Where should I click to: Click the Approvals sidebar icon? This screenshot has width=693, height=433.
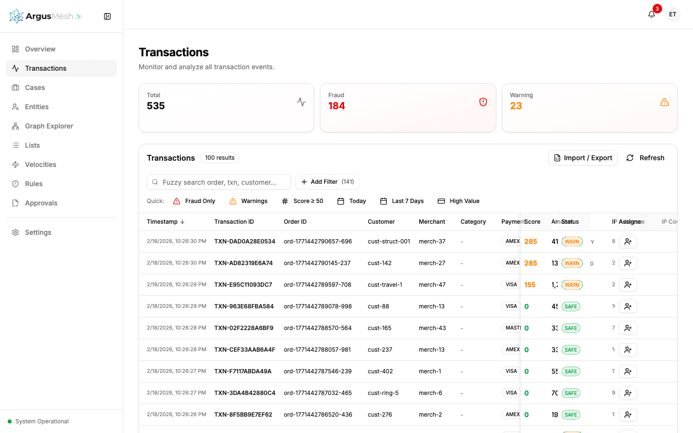coord(40,203)
